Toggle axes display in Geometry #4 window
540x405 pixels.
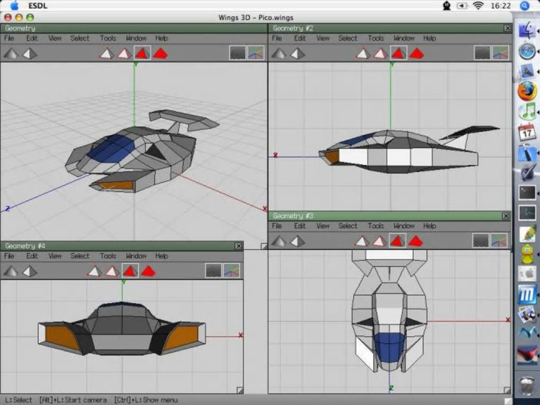click(231, 271)
